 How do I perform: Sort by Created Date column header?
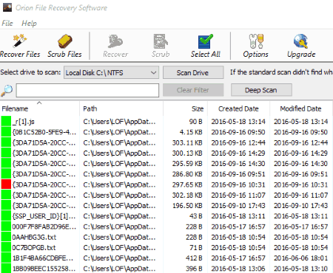point(238,108)
